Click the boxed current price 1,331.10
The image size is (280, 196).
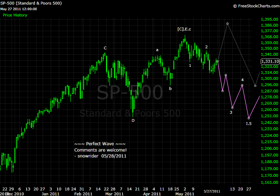270,61
